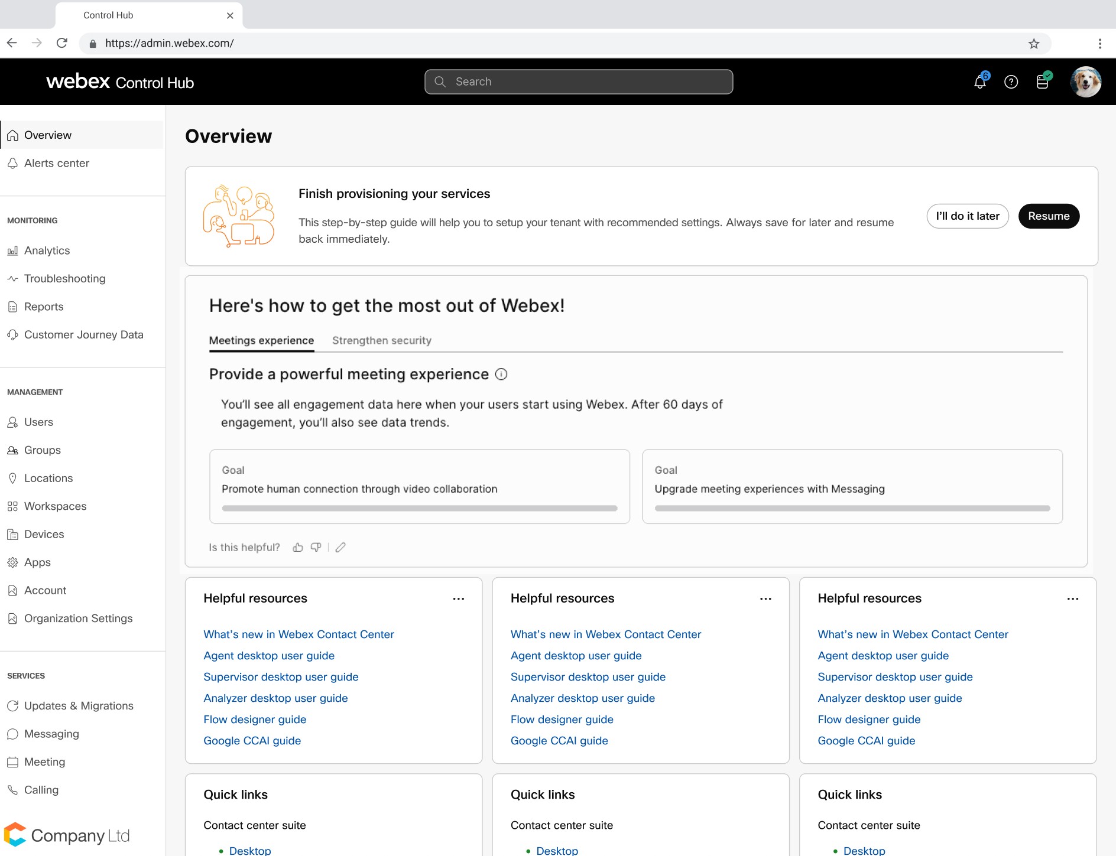Click the Devices icon in sidebar
The image size is (1116, 856).
[x=12, y=534]
